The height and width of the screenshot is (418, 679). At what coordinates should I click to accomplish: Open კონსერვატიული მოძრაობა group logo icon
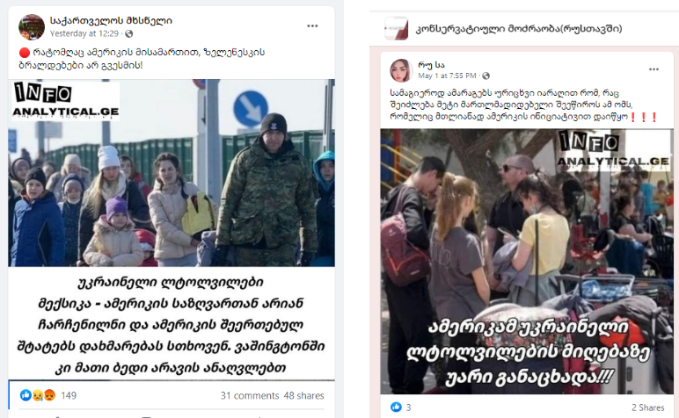coord(396,28)
